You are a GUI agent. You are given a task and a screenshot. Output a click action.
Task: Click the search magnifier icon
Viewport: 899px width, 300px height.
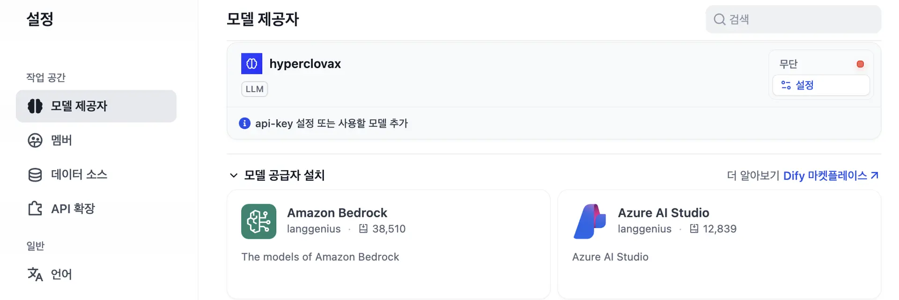point(719,19)
